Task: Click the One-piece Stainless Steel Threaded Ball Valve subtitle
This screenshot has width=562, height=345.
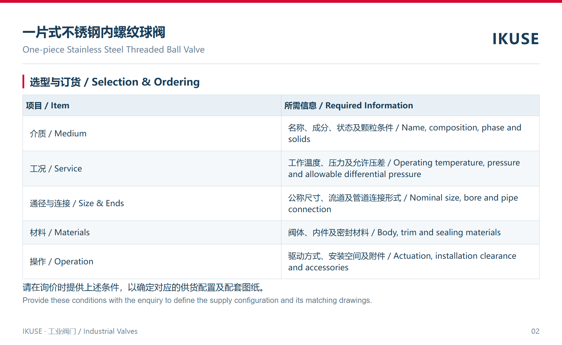Action: pos(113,49)
